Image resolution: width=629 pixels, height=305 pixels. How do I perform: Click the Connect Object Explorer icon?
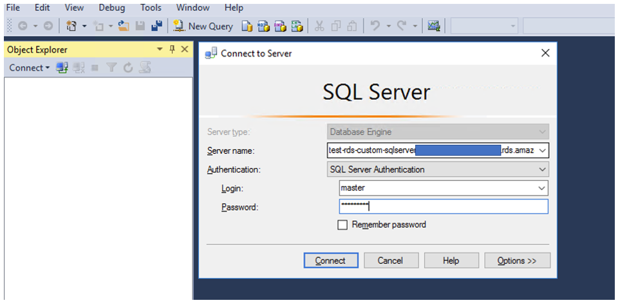coord(62,68)
